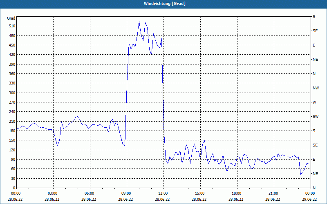
Task: Click the NW compass label
Action: click(316, 88)
